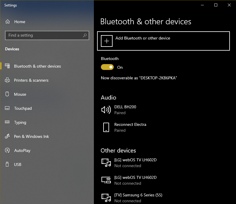Click the phone icon for Reconnect Electra

pyautogui.click(x=106, y=127)
